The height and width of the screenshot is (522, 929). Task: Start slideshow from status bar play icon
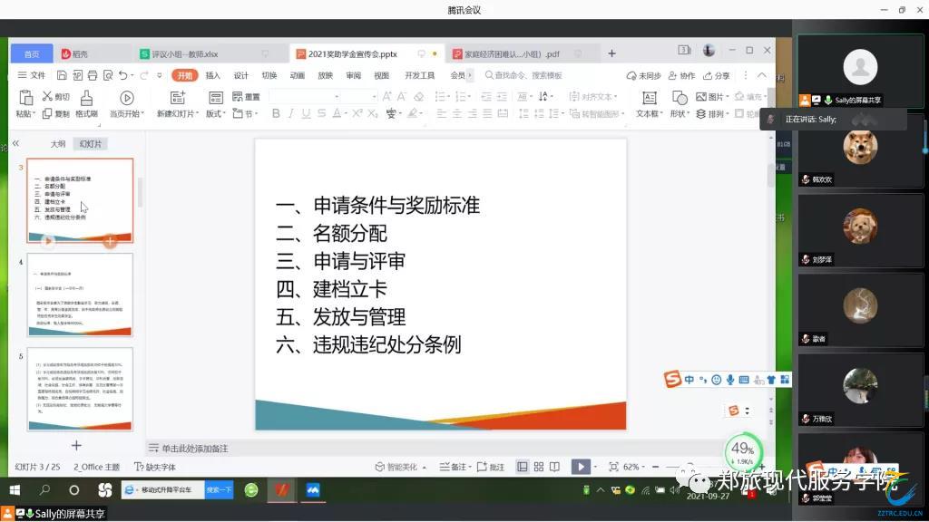579,467
